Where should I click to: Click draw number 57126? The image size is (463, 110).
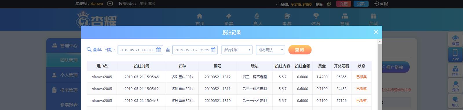(341, 101)
